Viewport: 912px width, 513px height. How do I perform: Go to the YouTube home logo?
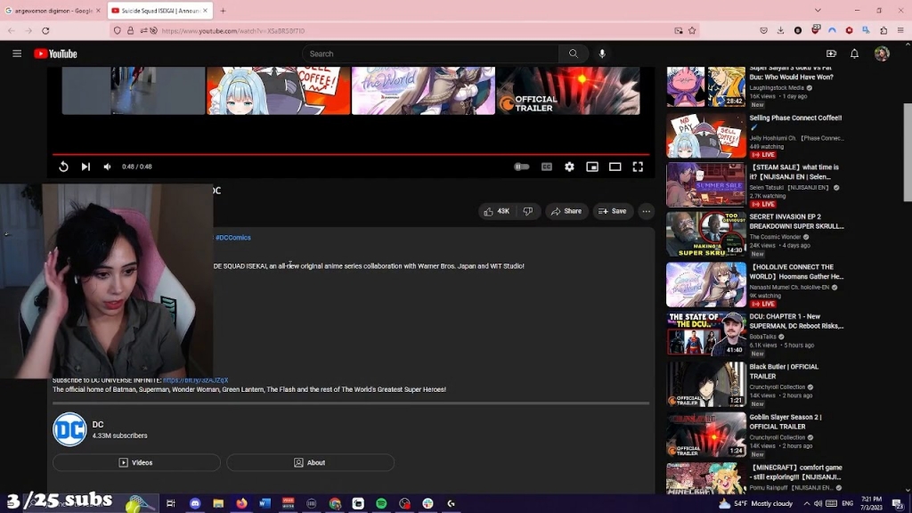click(x=55, y=53)
